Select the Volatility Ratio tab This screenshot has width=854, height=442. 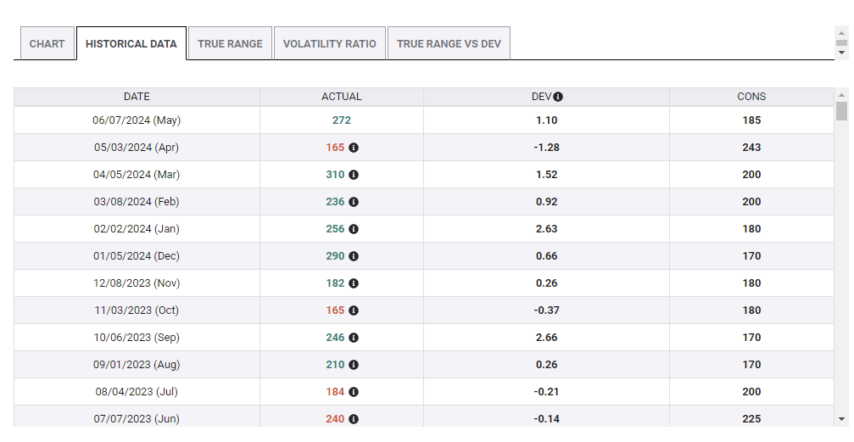click(329, 43)
